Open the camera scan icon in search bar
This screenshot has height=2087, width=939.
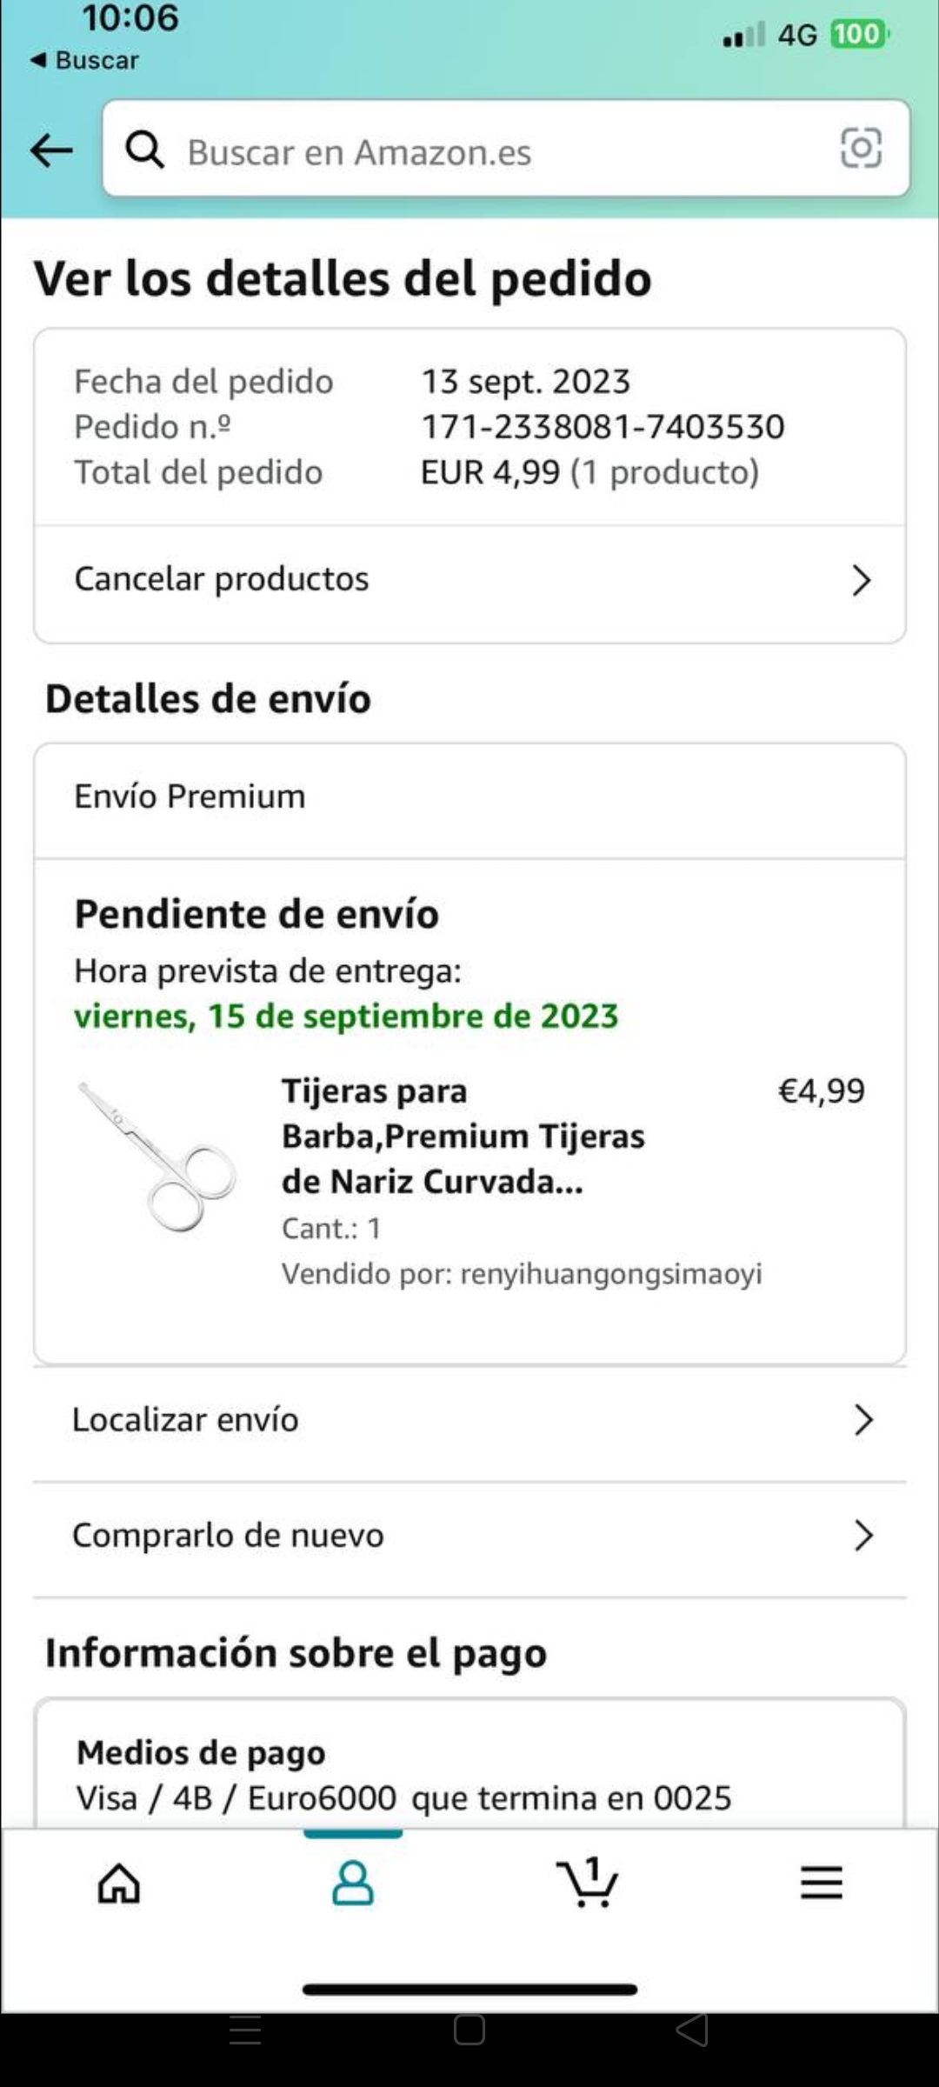(x=861, y=149)
